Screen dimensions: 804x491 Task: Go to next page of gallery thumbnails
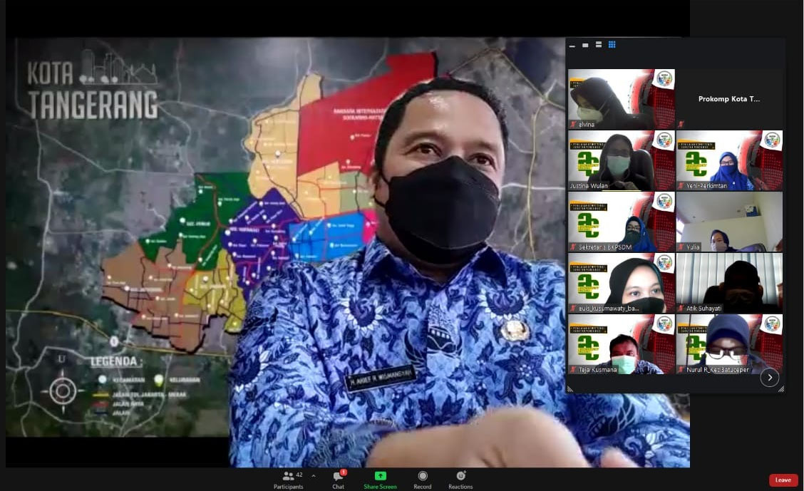(770, 378)
